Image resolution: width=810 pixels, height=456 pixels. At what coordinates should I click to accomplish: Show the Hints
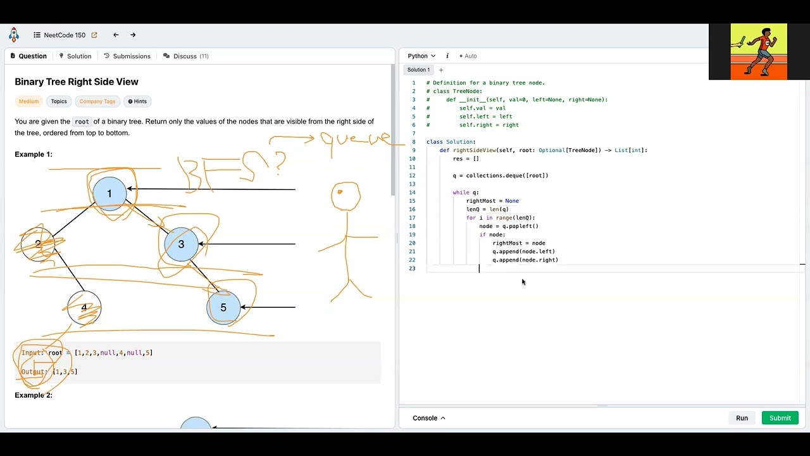point(137,101)
